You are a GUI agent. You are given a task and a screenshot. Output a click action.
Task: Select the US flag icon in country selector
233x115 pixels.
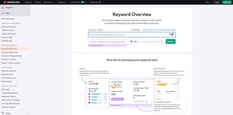pos(131,42)
